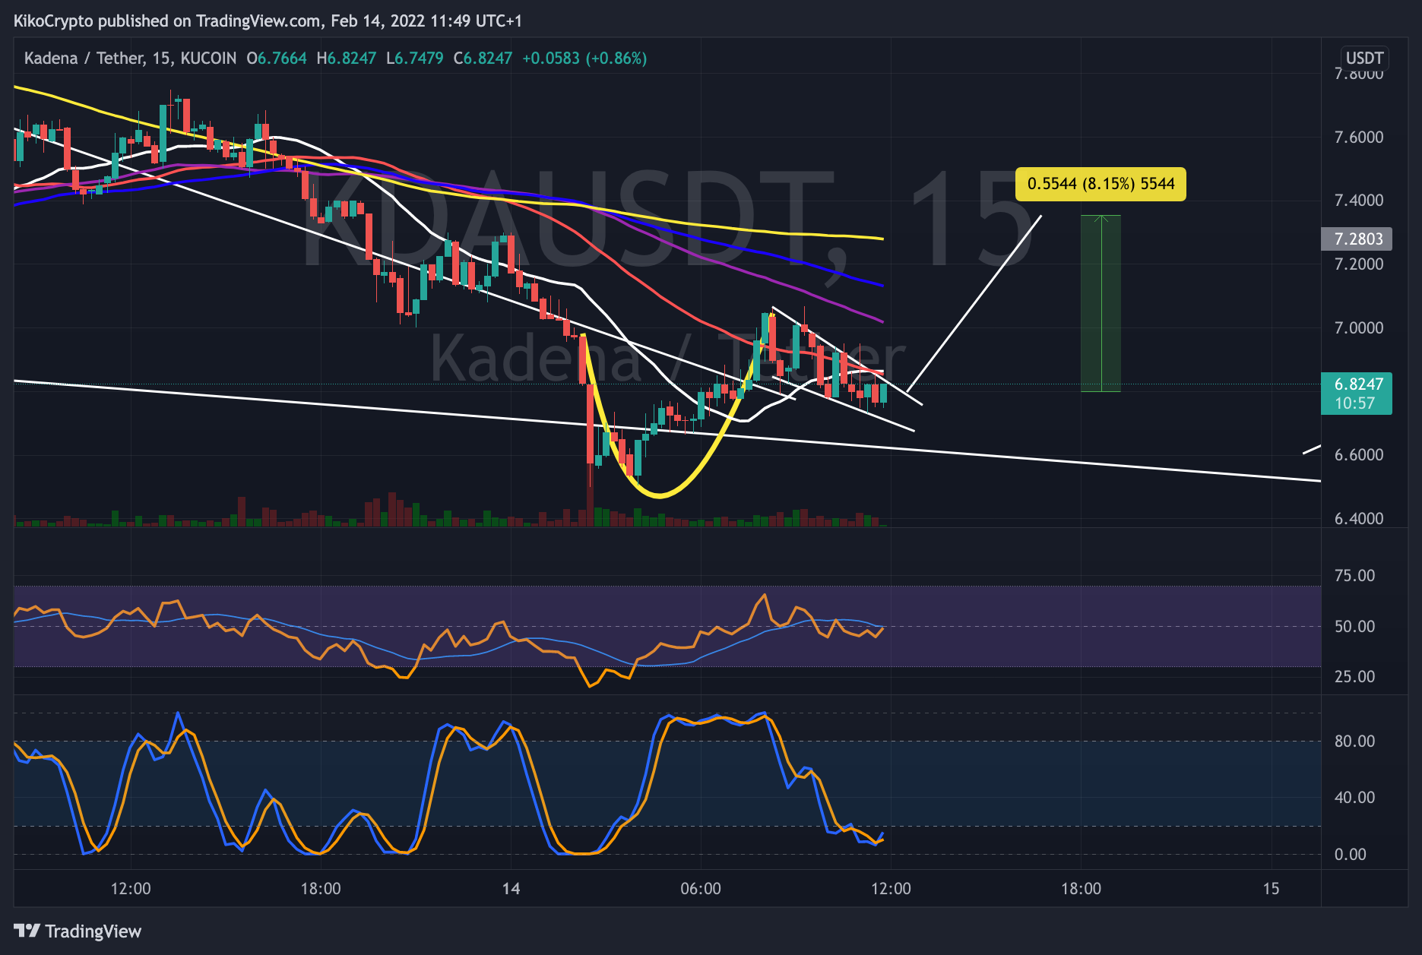Click the 7.4000 price axis label

[1359, 201]
